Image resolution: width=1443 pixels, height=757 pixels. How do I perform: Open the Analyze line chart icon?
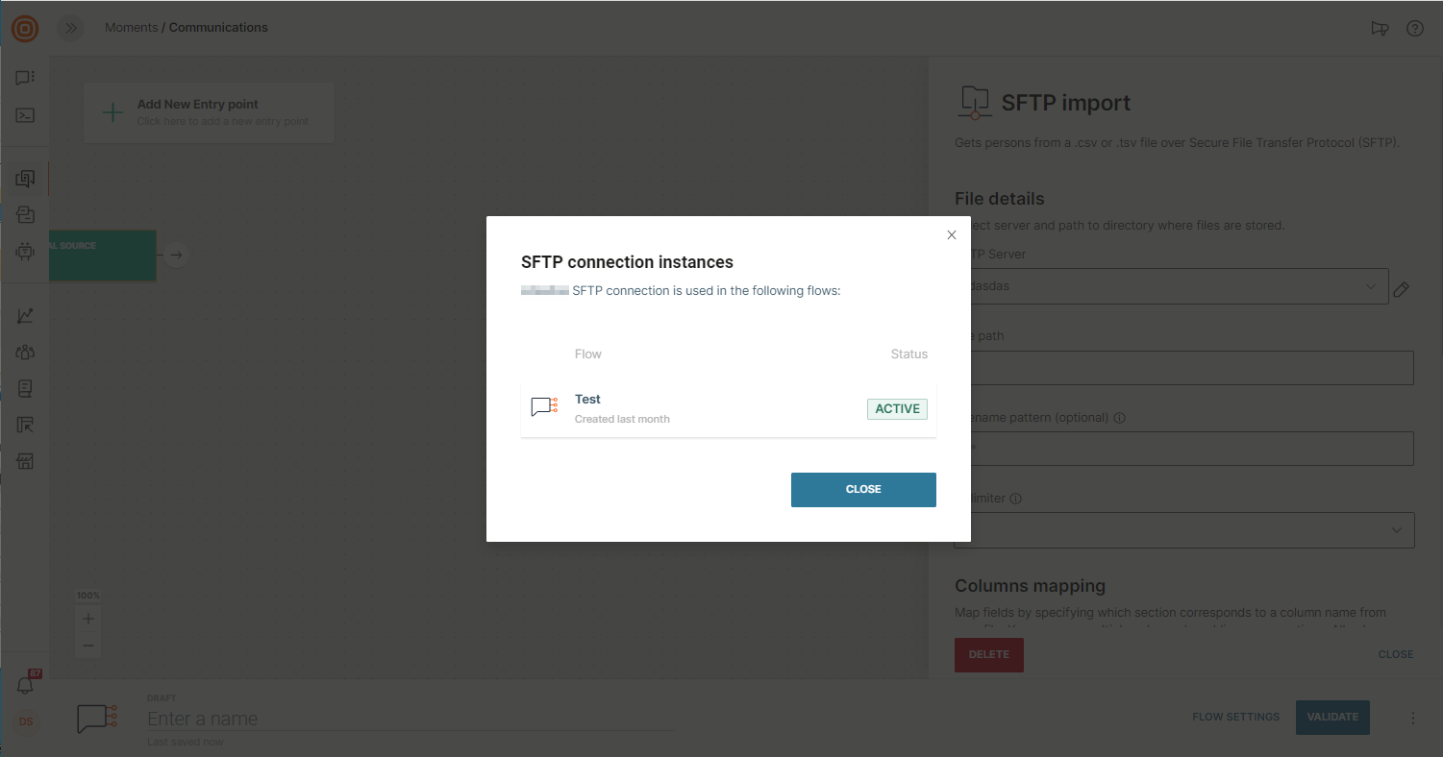25,316
